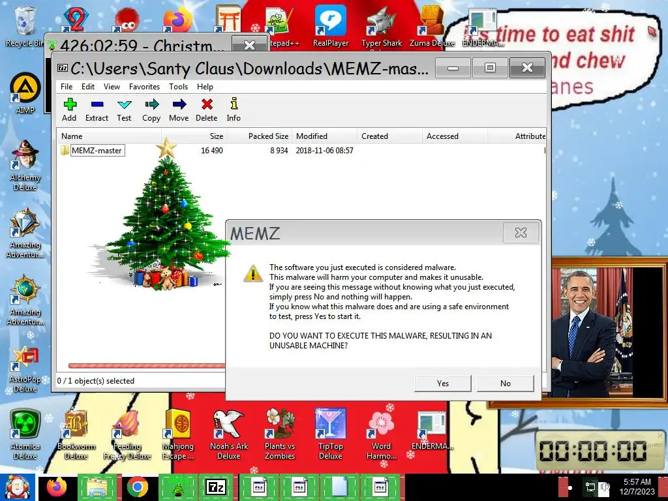Open the RealPlayer desktop shortcut
Screen dimensions: 668x501
click(331, 26)
